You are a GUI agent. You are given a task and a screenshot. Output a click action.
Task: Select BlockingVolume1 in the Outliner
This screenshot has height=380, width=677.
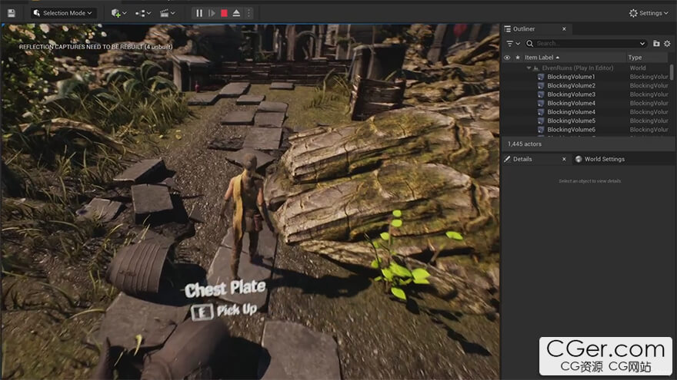point(571,77)
